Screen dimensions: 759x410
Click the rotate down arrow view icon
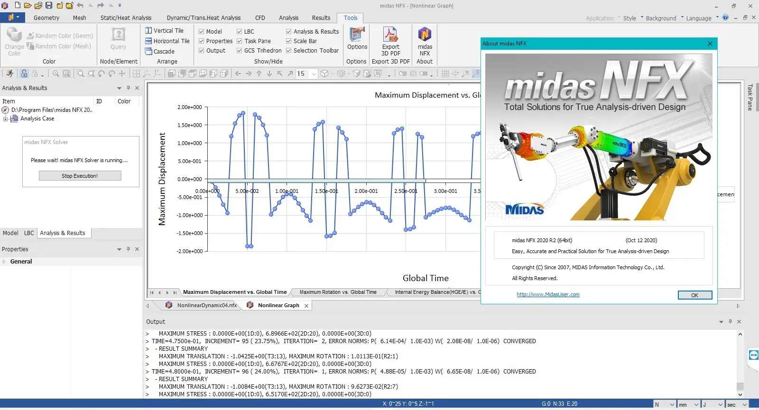pyautogui.click(x=269, y=73)
